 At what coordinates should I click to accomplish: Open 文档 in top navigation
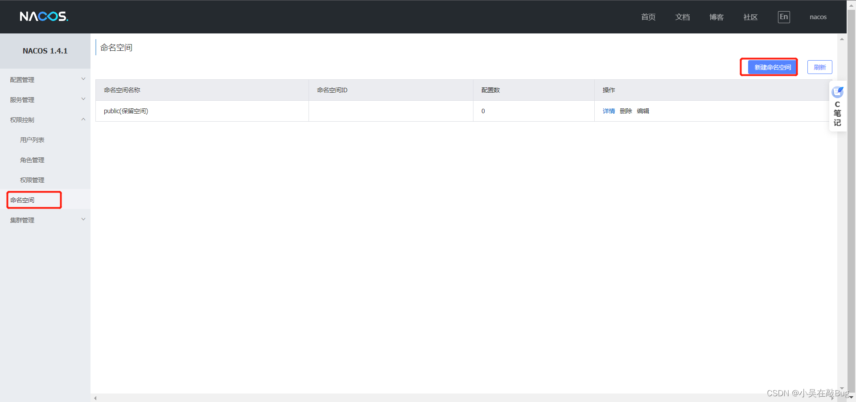click(683, 17)
